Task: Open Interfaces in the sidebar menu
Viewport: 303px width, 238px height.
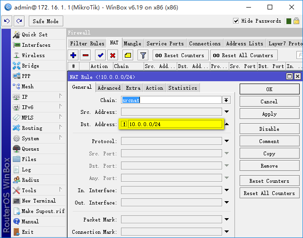Action: pos(36,45)
